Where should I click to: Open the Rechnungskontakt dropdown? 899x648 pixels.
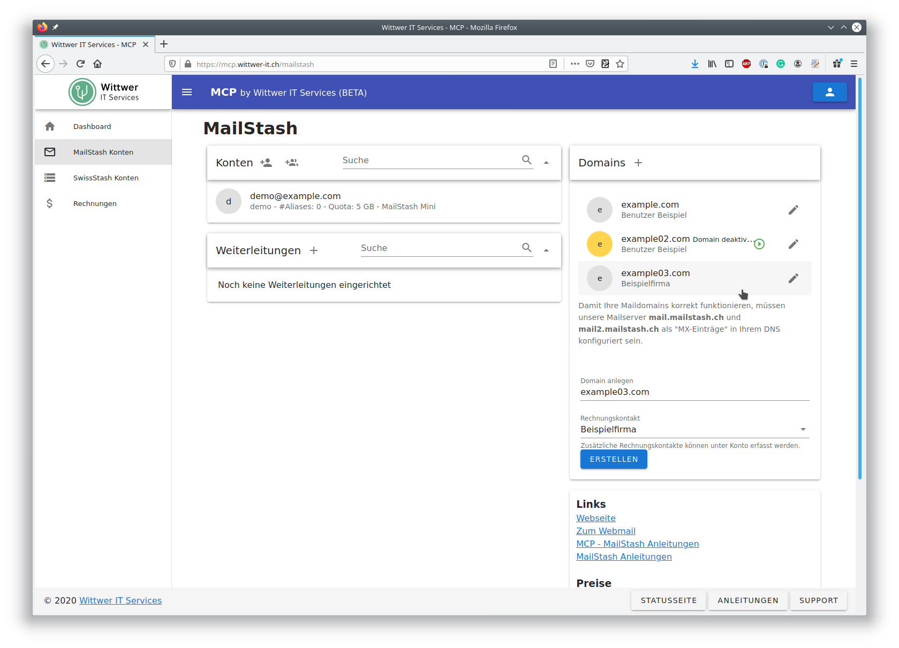[x=694, y=429]
